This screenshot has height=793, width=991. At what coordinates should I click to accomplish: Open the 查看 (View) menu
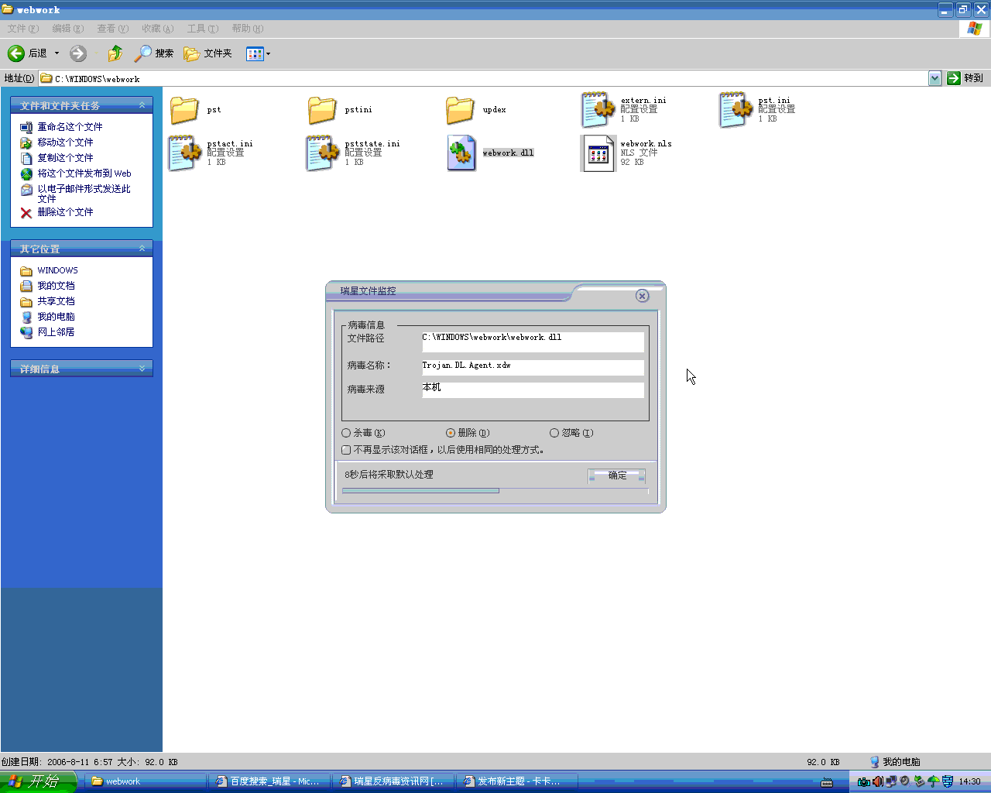click(x=112, y=29)
